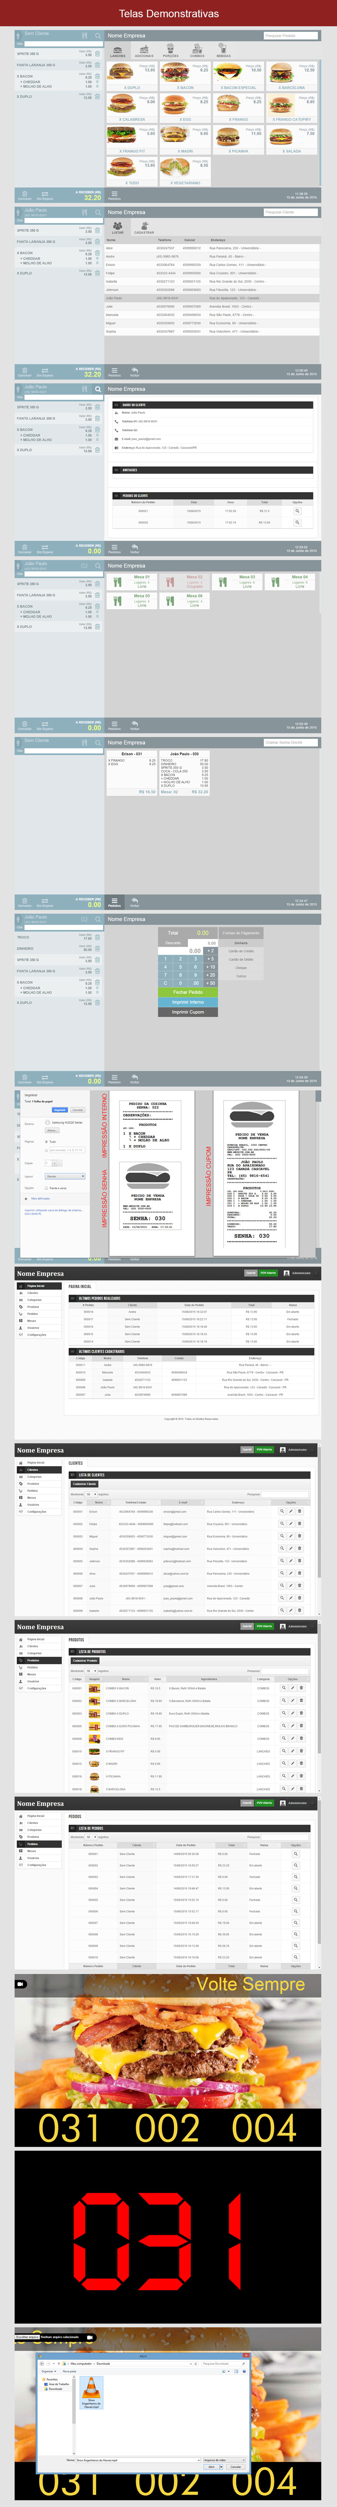Edit first client with pencil icon in Clientes list
The height and width of the screenshot is (2507, 337).
tap(291, 1512)
